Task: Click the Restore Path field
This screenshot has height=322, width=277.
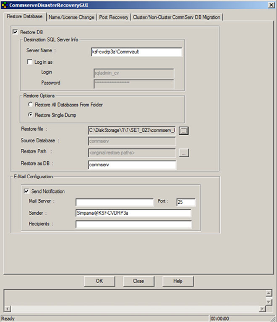Action: click(x=132, y=153)
